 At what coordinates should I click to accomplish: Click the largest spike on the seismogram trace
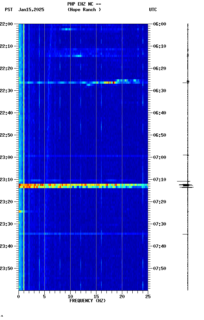186,185
